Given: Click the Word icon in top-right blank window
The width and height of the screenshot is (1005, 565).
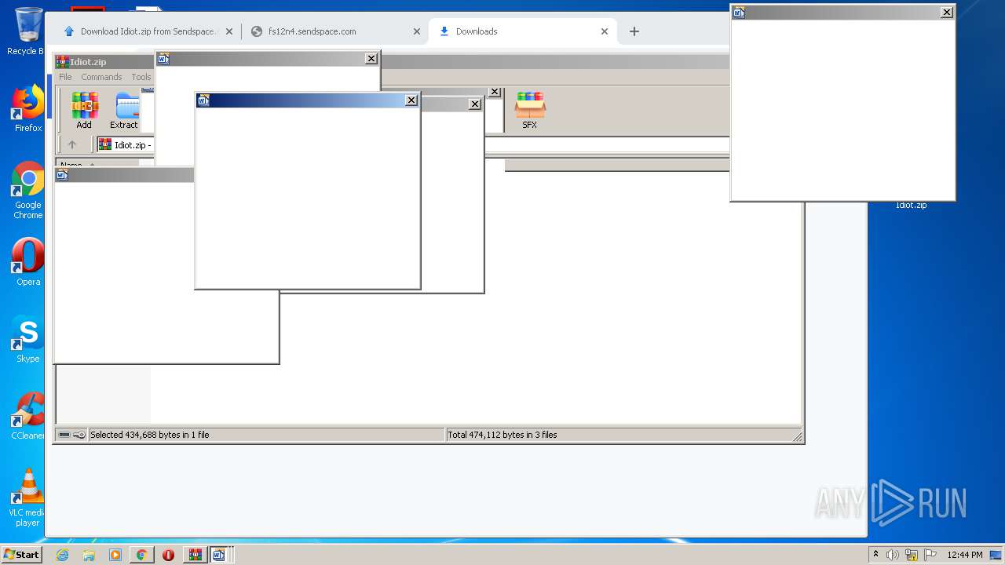Looking at the screenshot, I should click(x=739, y=12).
